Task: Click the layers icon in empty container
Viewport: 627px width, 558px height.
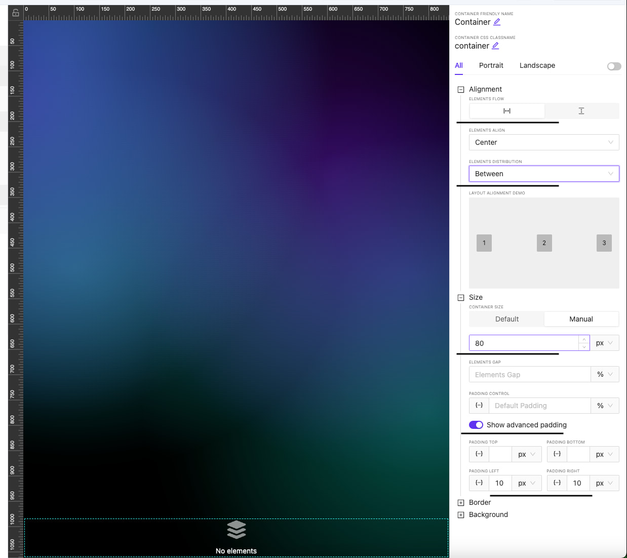Action: pyautogui.click(x=236, y=530)
